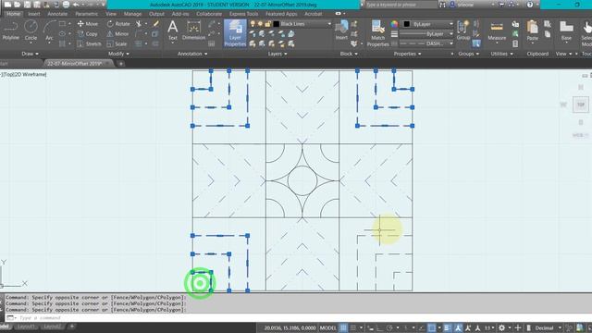This screenshot has width=592, height=333.
Task: Select the Circle draw tool
Action: 31,31
